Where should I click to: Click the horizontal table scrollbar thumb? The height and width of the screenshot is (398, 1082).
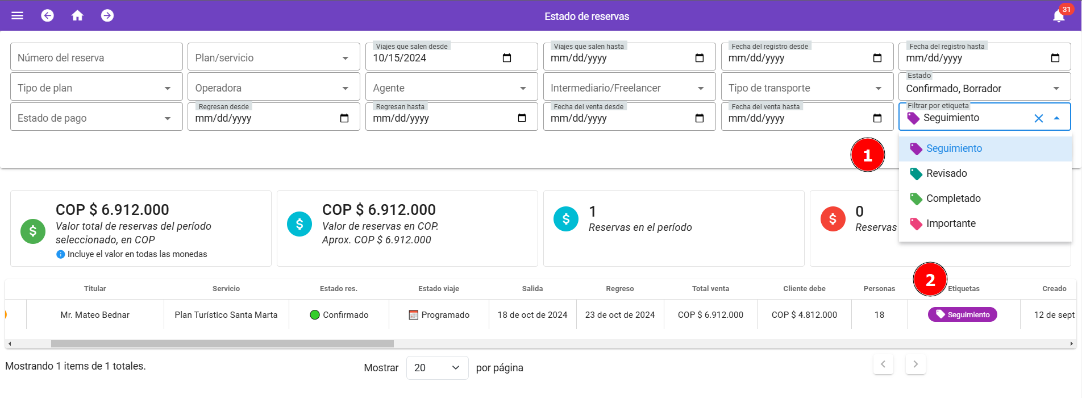(222, 344)
